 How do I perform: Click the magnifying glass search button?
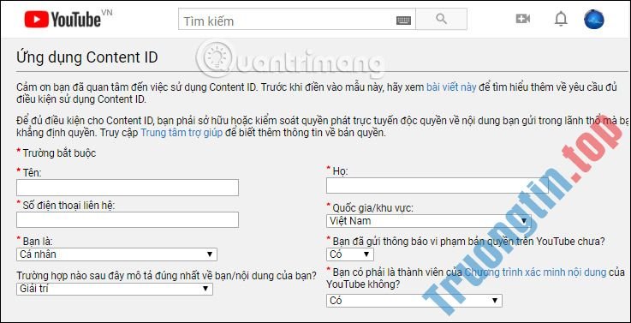pyautogui.click(x=442, y=19)
